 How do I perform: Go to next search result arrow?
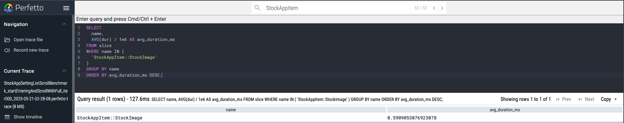point(442,8)
